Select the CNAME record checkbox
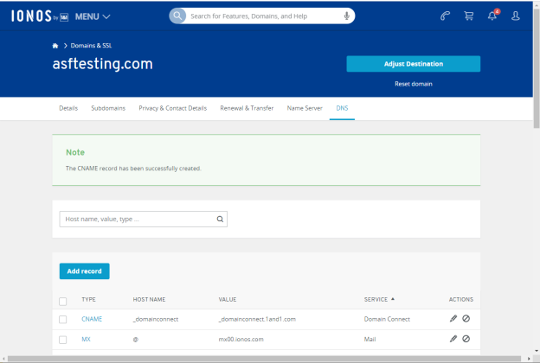540x363 pixels. pos(62,319)
